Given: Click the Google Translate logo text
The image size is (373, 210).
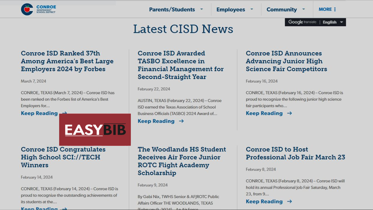Looking at the screenshot, I should point(302,22).
